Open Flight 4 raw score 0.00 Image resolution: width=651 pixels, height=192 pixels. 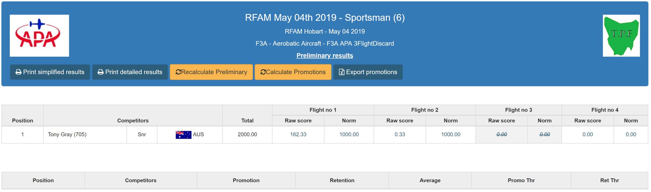(587, 134)
